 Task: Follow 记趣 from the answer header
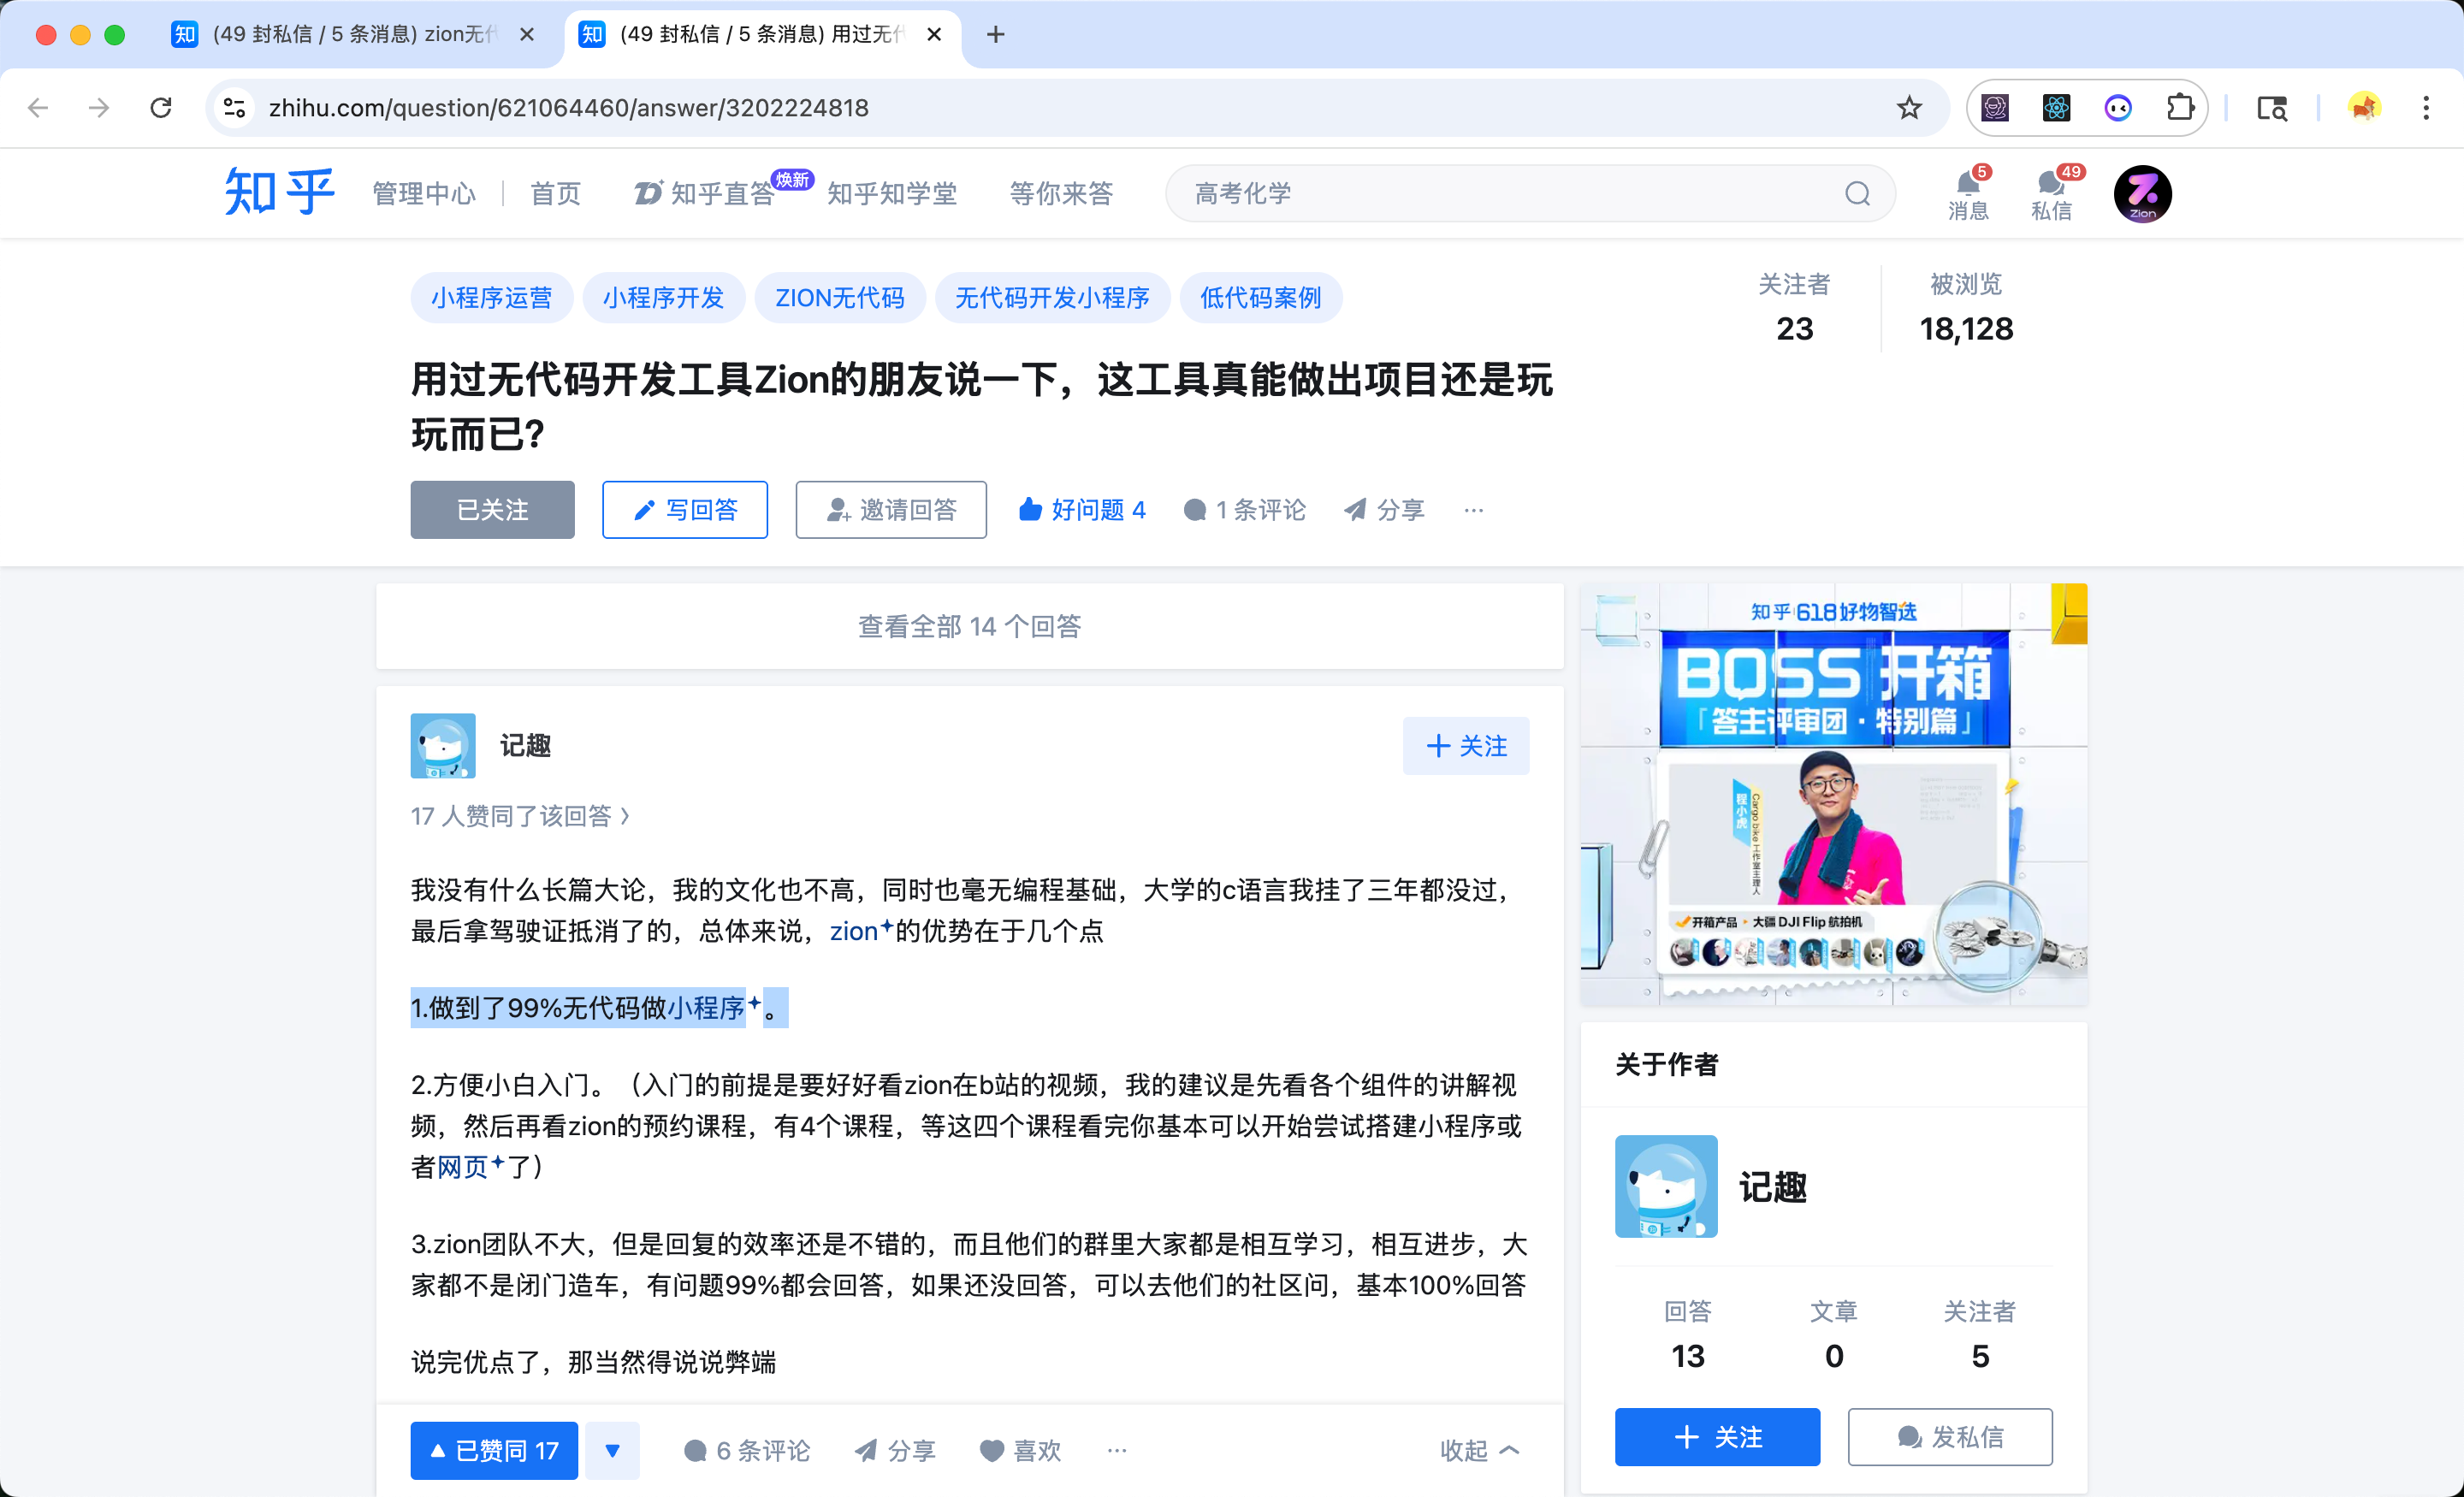pyautogui.click(x=1465, y=745)
